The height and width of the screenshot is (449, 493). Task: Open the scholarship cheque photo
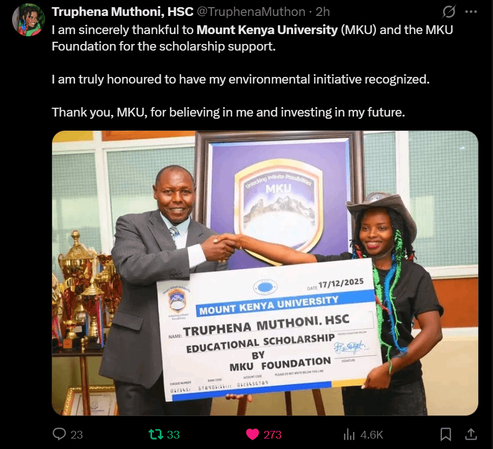pos(265,273)
